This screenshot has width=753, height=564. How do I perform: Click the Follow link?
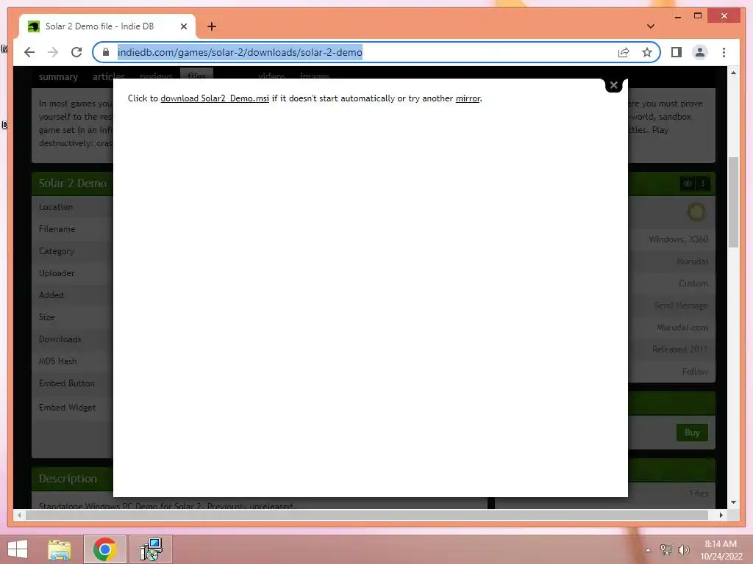coord(695,372)
